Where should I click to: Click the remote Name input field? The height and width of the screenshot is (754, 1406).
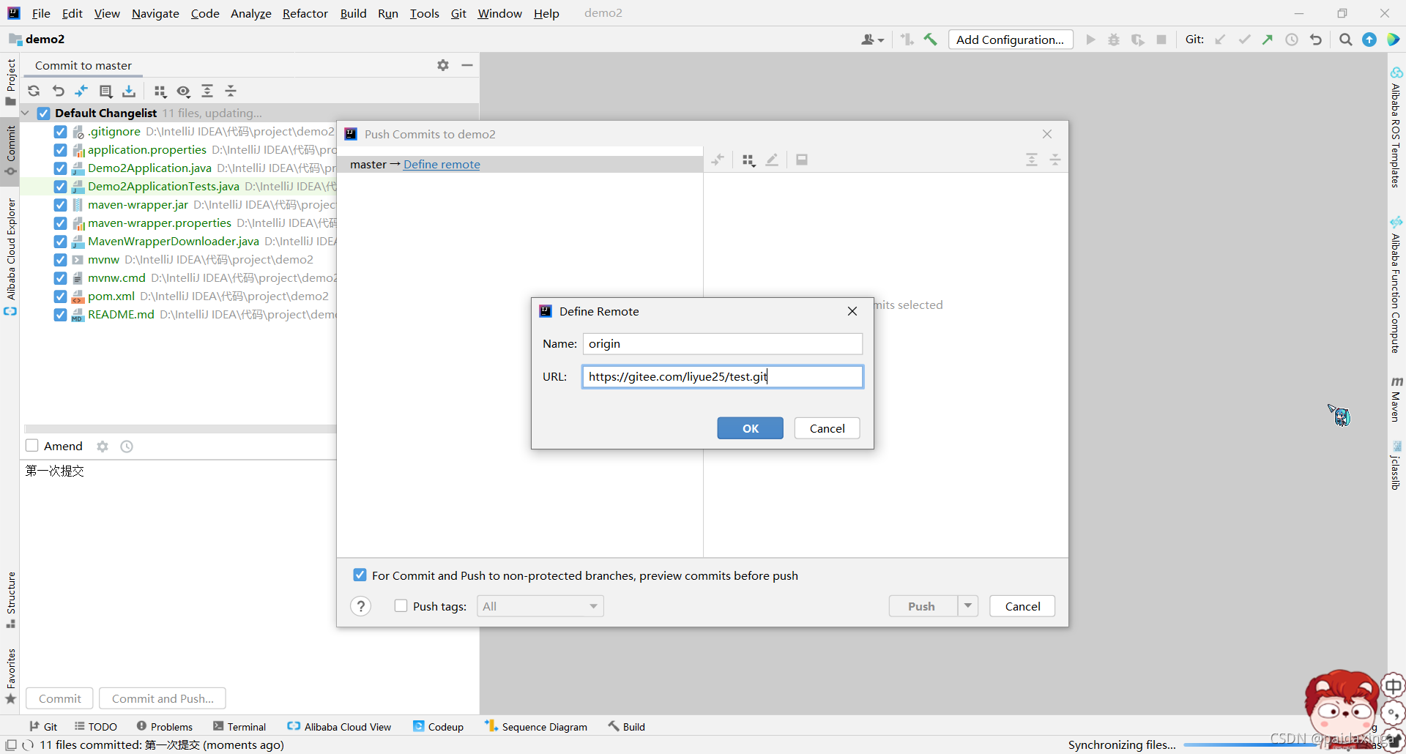tap(723, 344)
